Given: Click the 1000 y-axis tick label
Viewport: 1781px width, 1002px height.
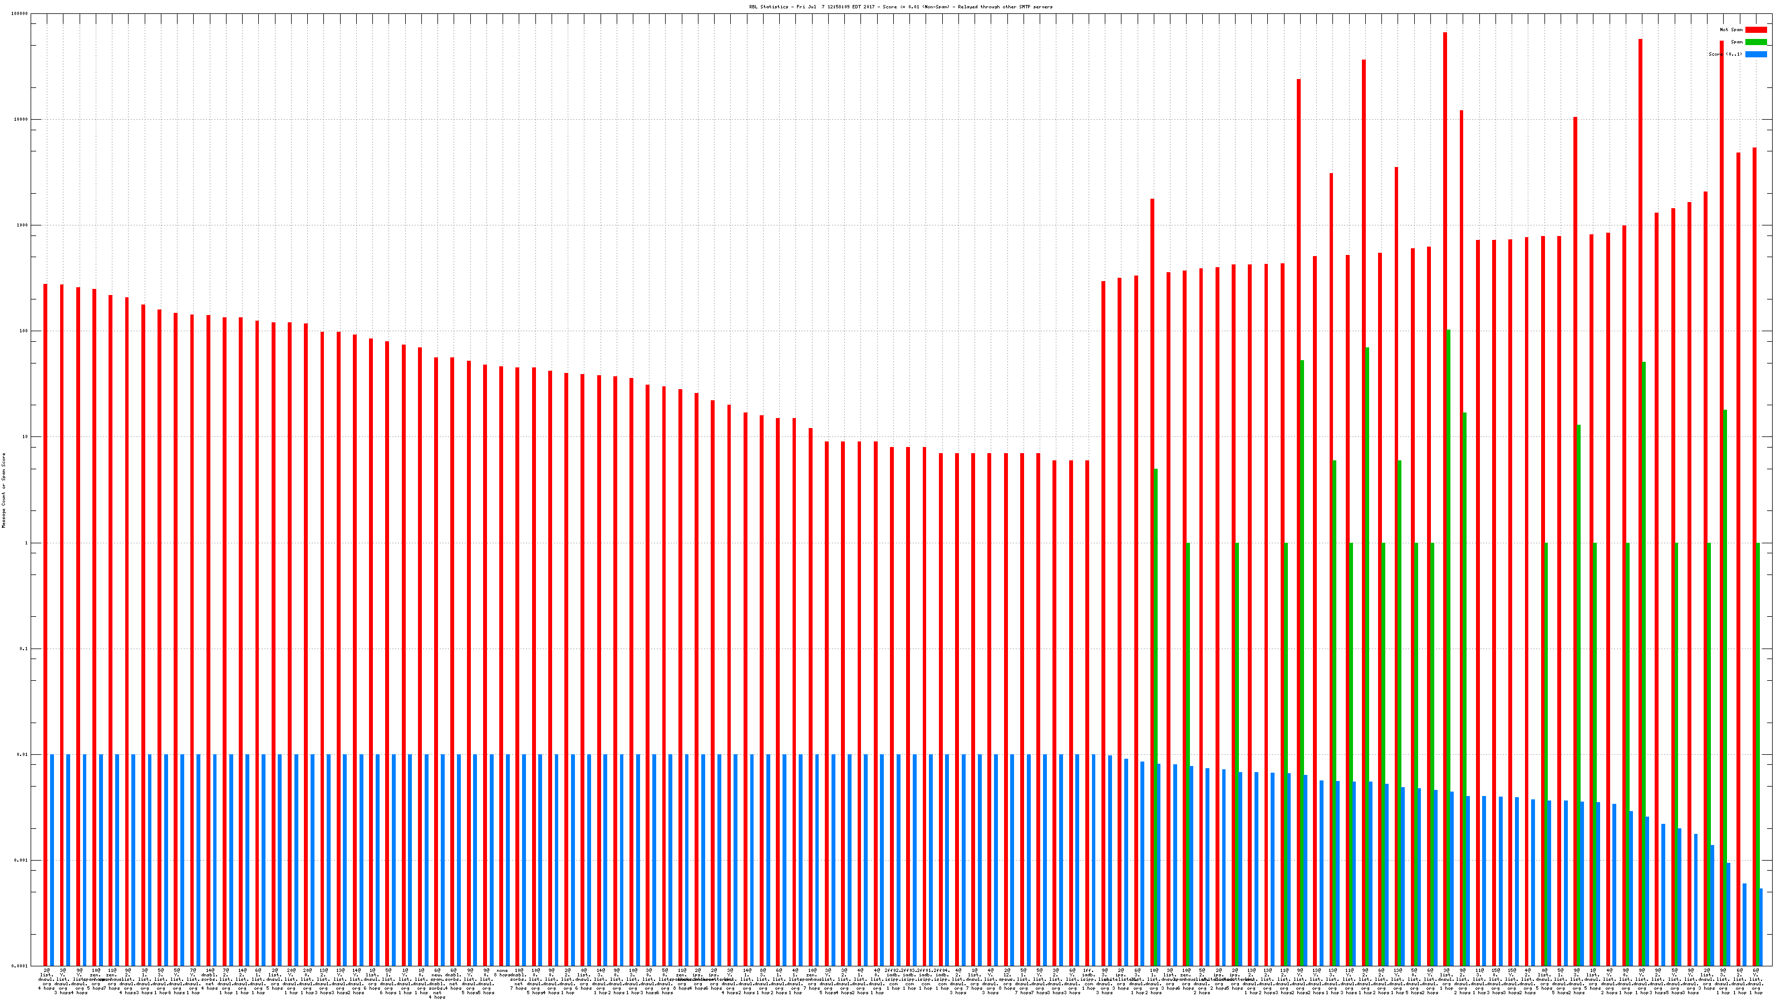Looking at the screenshot, I should coord(23,225).
